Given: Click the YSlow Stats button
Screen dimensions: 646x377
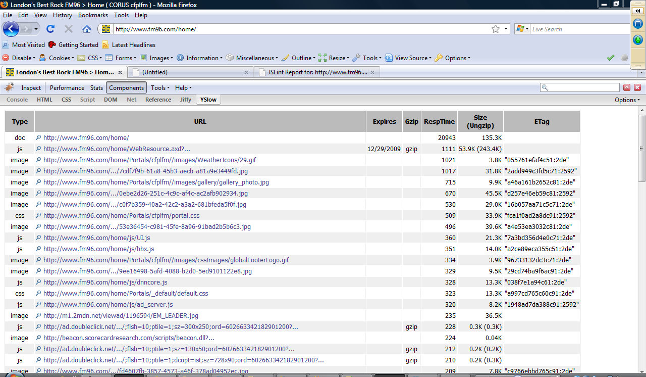Looking at the screenshot, I should 96,87.
